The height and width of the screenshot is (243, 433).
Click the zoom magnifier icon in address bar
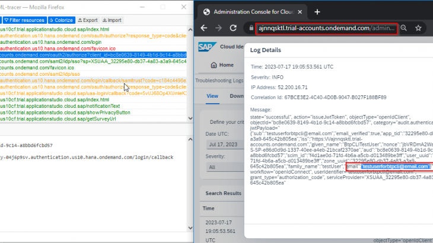coord(404,28)
